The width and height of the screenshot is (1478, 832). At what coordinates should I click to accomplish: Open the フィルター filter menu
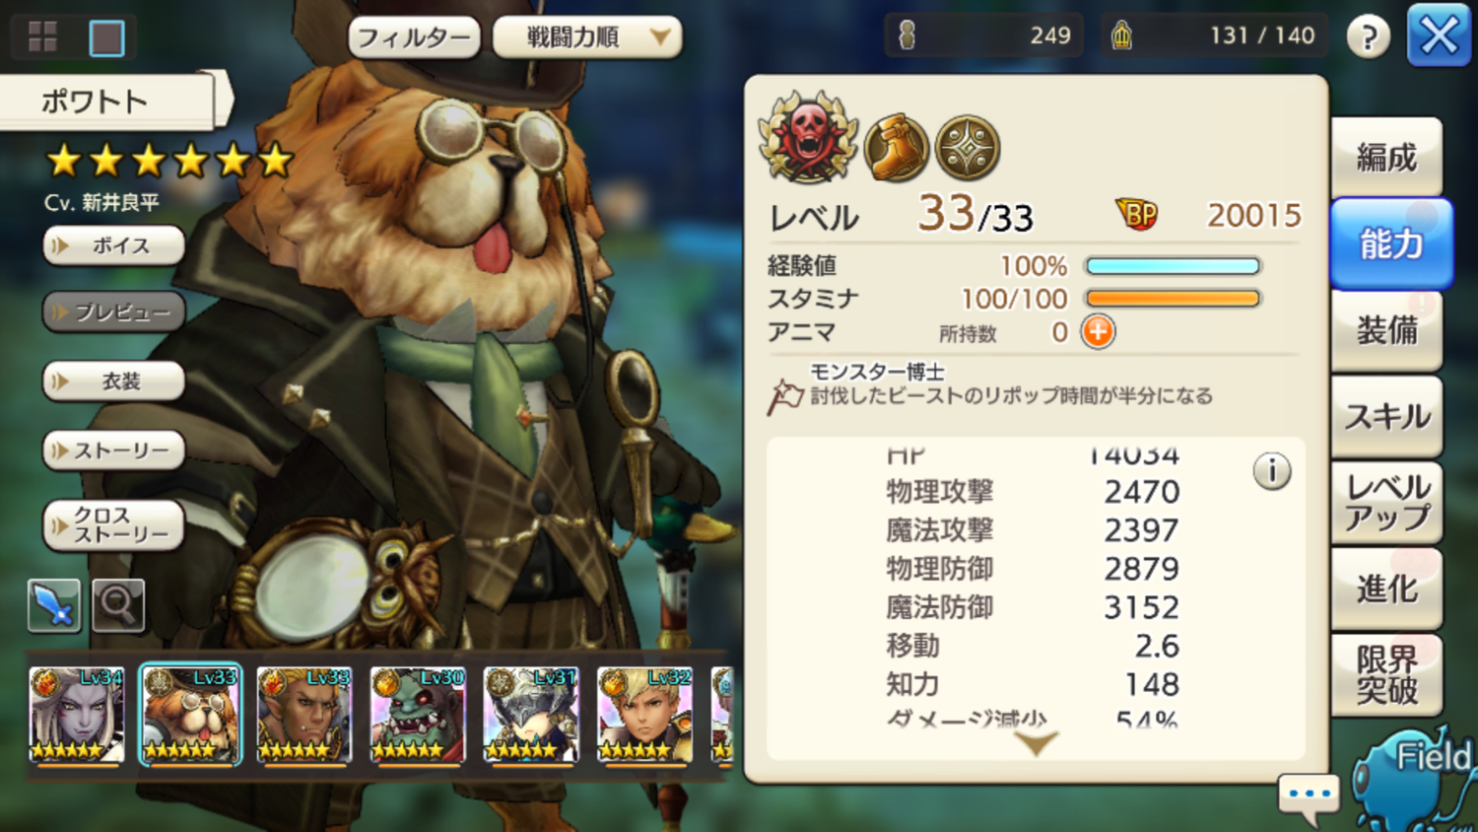pyautogui.click(x=414, y=37)
